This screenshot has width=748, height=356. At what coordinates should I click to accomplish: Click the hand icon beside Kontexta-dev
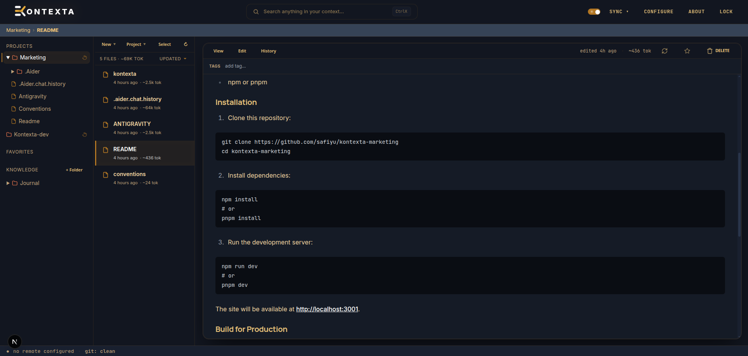pos(85,134)
